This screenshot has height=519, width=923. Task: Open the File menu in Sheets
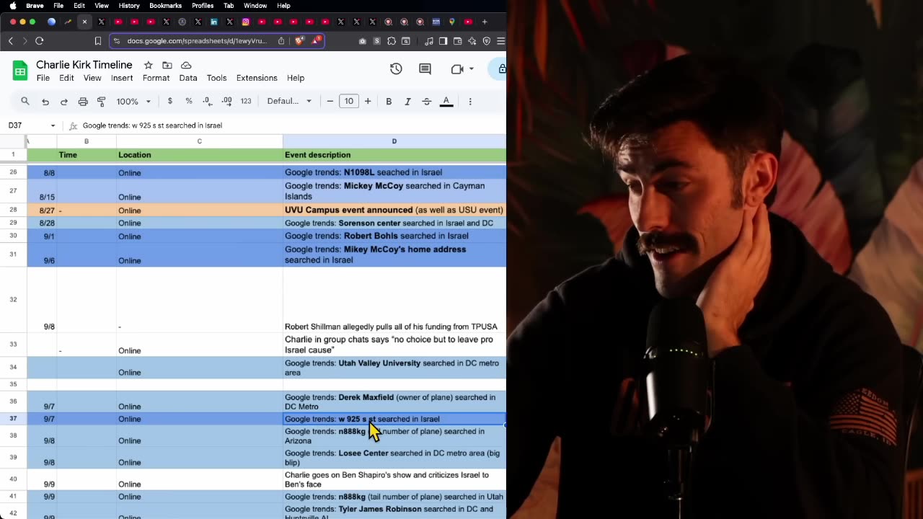click(43, 78)
